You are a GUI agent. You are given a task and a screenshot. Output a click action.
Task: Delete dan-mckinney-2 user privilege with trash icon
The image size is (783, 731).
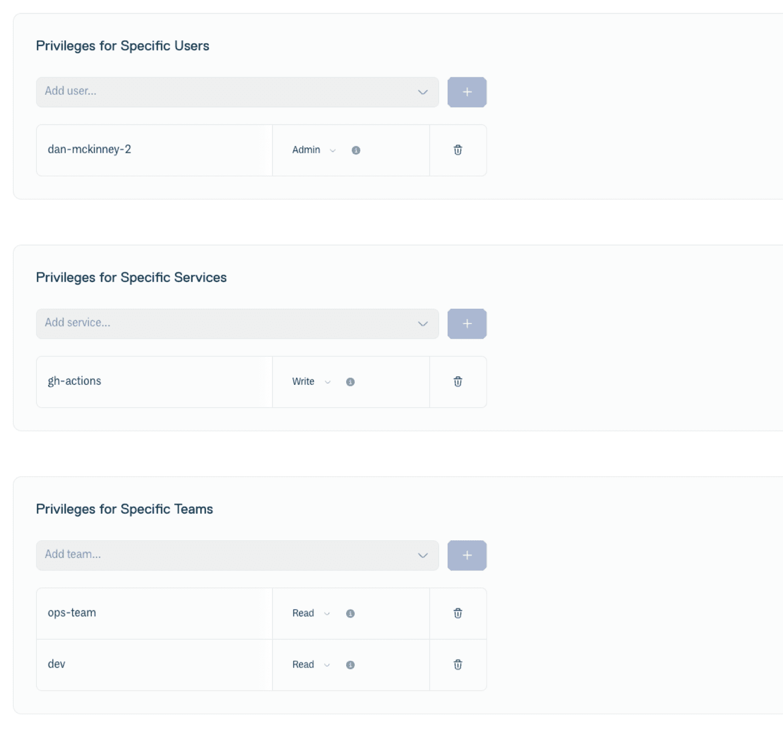tap(458, 150)
